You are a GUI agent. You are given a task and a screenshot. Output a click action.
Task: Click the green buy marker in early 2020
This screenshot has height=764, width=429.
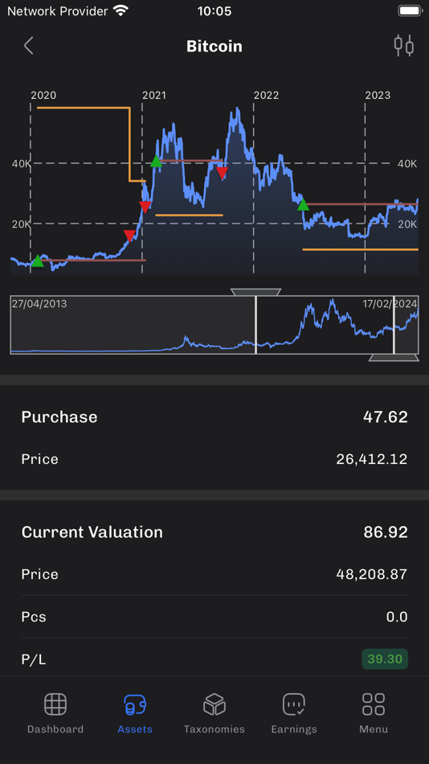pyautogui.click(x=38, y=261)
